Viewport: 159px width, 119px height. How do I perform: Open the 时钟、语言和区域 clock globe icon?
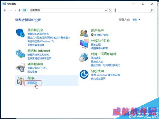[x=84, y=58]
